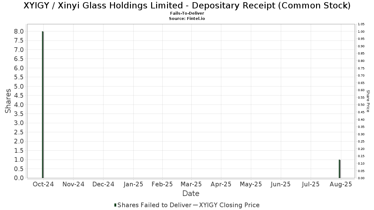Screen dimensions: 374x210
Task: Click the Jul-25 date axis label
Action: (311, 184)
